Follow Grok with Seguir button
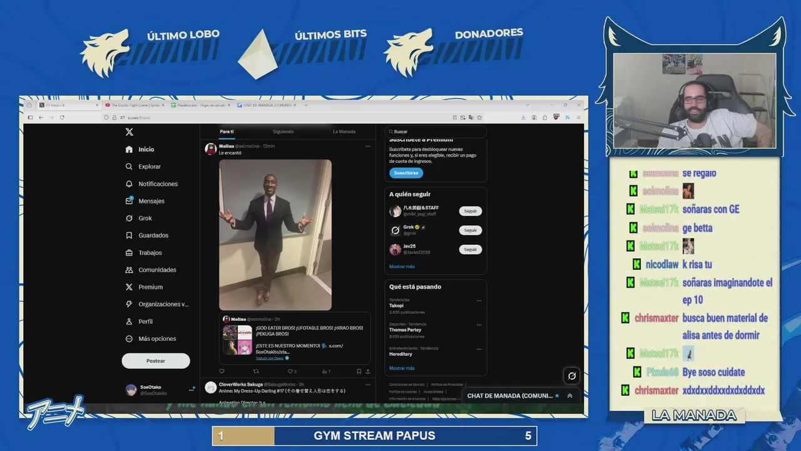The width and height of the screenshot is (801, 451). point(471,231)
